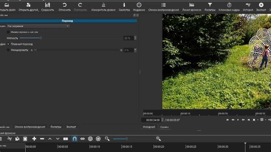The image size is (271, 152).
Task: Switch to 'Проект' player tab
Action: click(x=164, y=127)
